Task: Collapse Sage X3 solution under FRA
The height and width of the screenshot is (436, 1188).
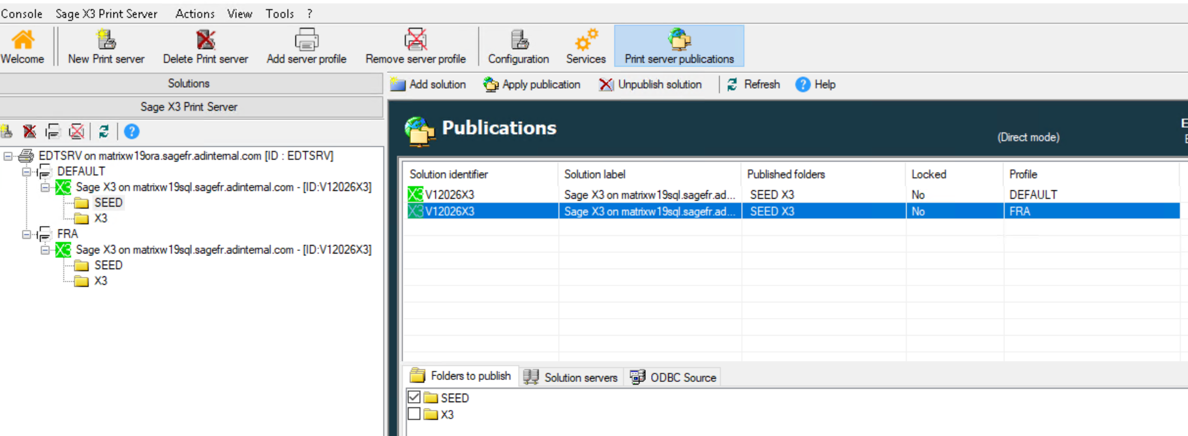Action: [44, 250]
